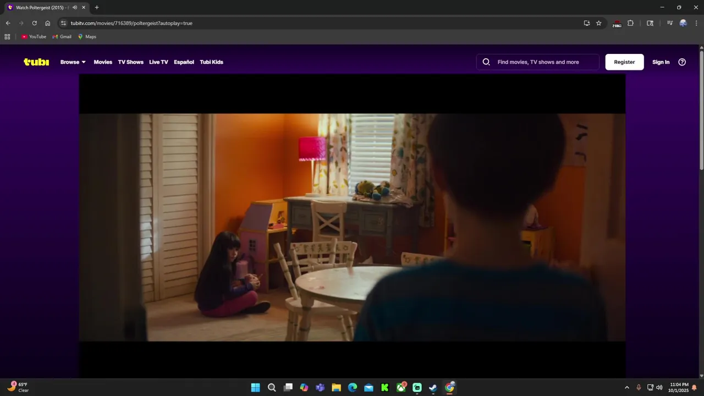Image resolution: width=704 pixels, height=396 pixels.
Task: Click the Poltergeist video player
Action: (x=352, y=227)
